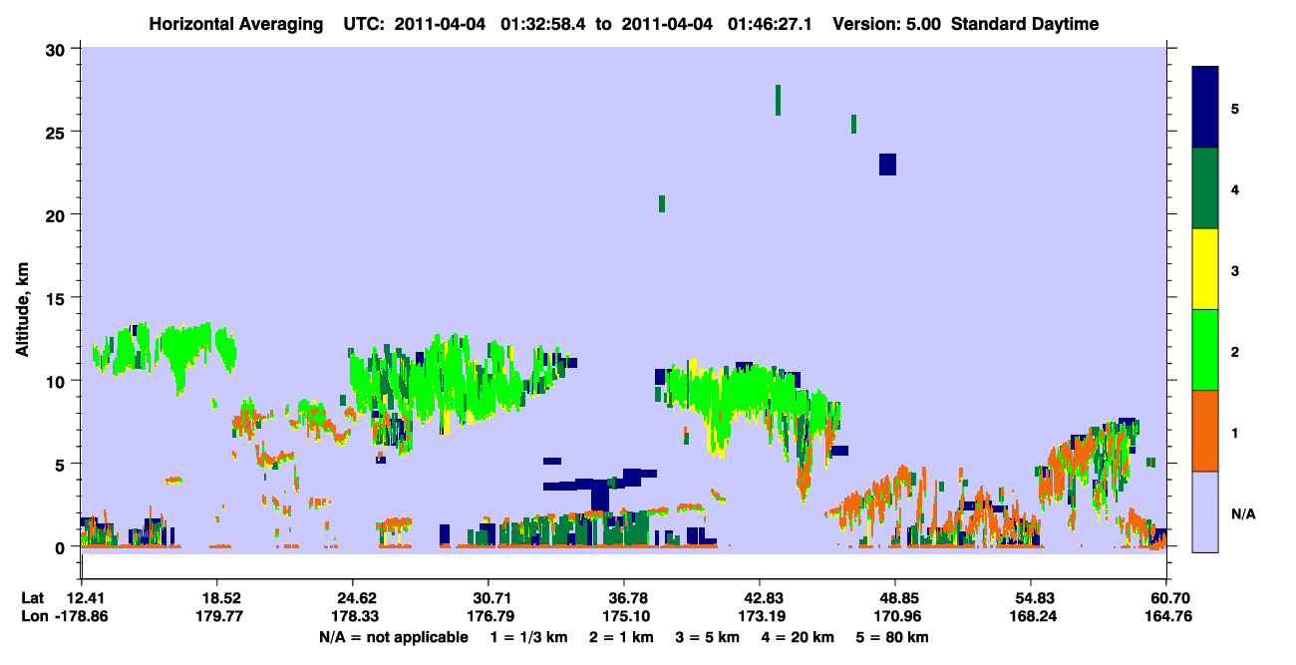
Task: Click the y-axis tick label '20'
Action: 57,215
